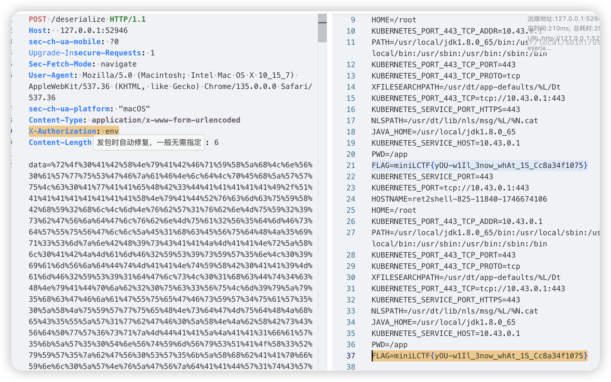Click the Content-Type header name
Screen dimensions: 611x382
click(x=56, y=120)
